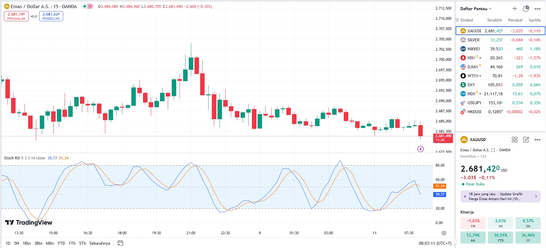Image resolution: width=546 pixels, height=248 pixels.
Task: Click the XAUUSD details grid layout icon
Action: click(515, 140)
